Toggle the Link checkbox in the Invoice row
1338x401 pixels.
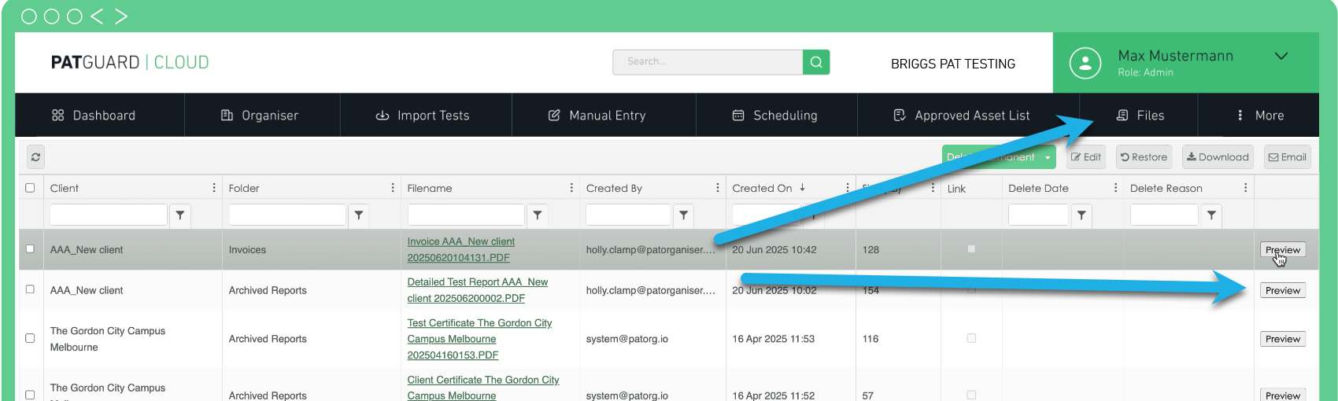[971, 248]
